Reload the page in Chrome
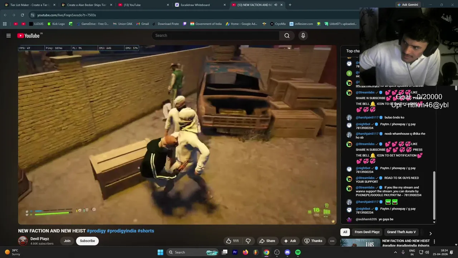 pyautogui.click(x=22, y=15)
